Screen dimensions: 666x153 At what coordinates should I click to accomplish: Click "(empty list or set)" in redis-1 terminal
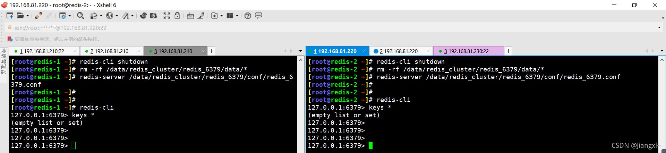coord(47,122)
